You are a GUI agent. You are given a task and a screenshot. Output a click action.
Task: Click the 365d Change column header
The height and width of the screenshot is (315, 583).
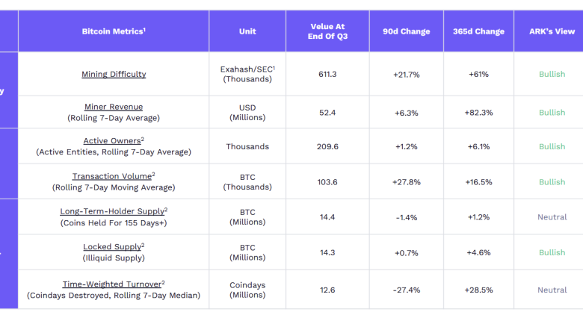[478, 31]
